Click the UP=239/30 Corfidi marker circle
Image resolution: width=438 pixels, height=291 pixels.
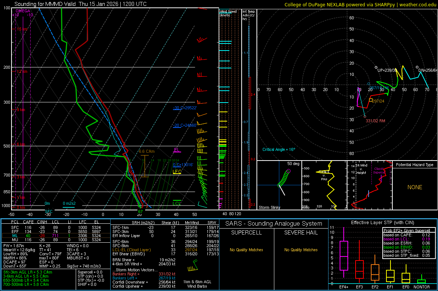coord(376,67)
